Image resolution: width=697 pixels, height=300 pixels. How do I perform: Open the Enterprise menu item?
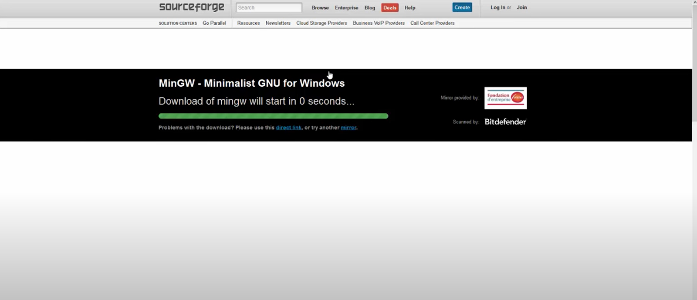(346, 7)
